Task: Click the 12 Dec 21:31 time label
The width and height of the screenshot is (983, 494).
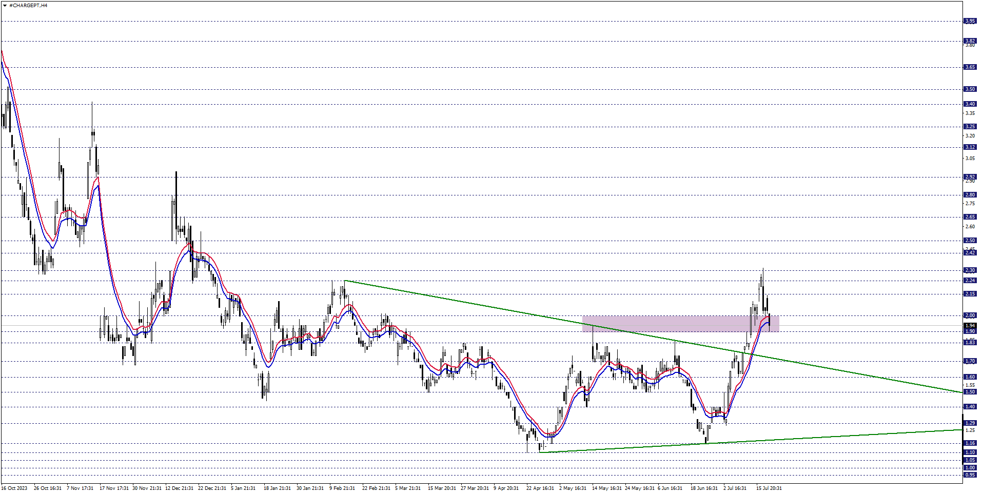Action: pos(180,488)
